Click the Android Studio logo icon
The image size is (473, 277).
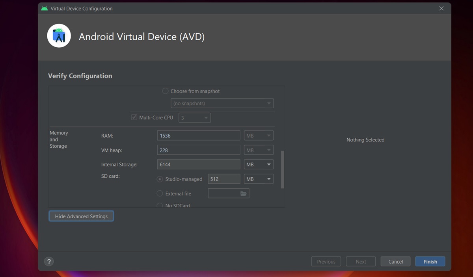[59, 36]
